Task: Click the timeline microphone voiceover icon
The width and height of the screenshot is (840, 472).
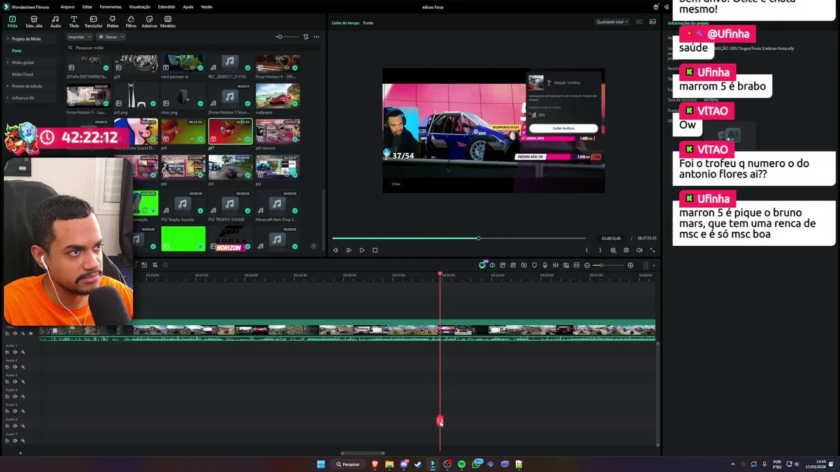Action: click(x=545, y=265)
